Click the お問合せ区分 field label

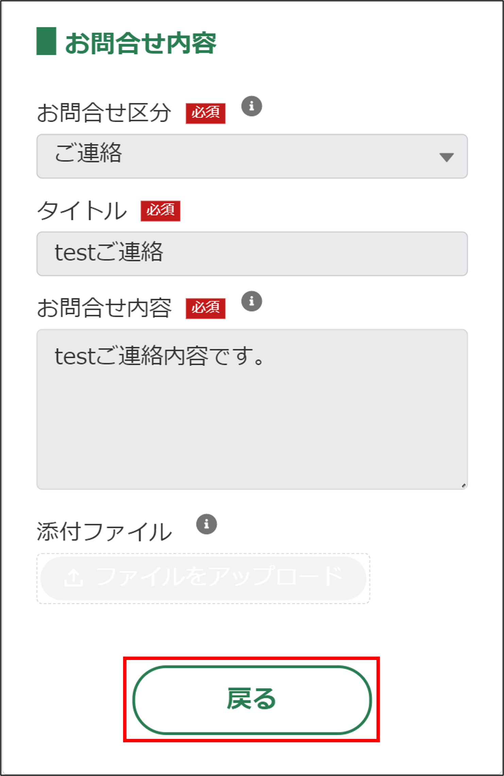(104, 113)
